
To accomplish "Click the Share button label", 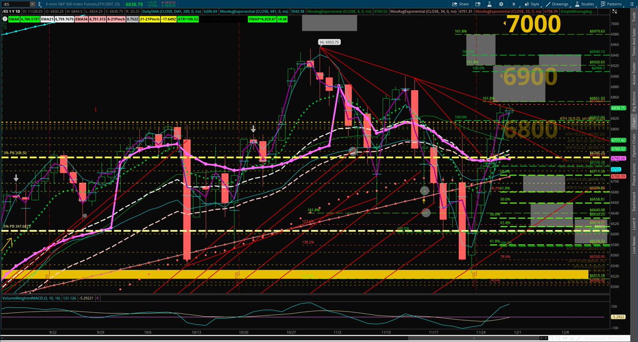I will pyautogui.click(x=464, y=4).
